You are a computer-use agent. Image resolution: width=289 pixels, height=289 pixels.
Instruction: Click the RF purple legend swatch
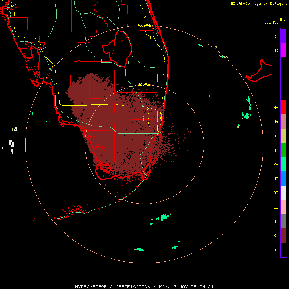click(284, 36)
